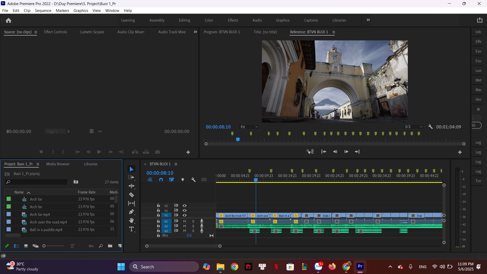
Task: Open timeline display settings wrench
Action: (193, 180)
